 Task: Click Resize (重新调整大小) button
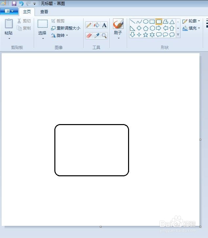coord(66,28)
